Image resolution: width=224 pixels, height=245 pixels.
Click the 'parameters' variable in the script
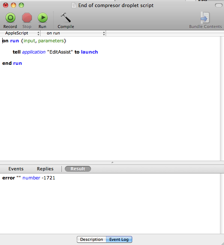pos(51,41)
